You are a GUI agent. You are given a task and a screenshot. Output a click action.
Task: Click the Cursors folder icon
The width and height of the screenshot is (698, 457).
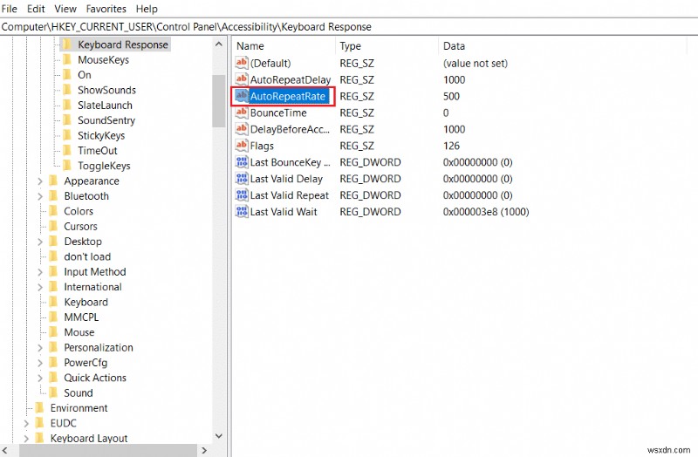53,226
